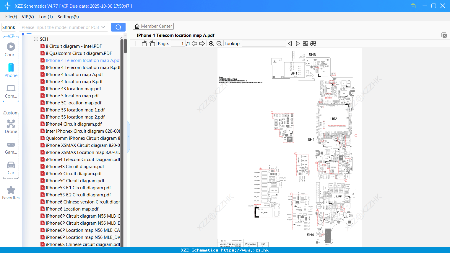Screen dimensions: 450x253
Task: Rotate the page counterclockwise
Action: tap(144, 43)
